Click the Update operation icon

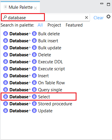[x=34, y=111]
